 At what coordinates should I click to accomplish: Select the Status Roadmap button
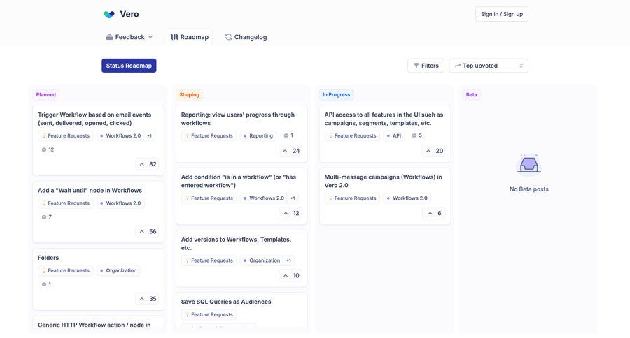[129, 66]
